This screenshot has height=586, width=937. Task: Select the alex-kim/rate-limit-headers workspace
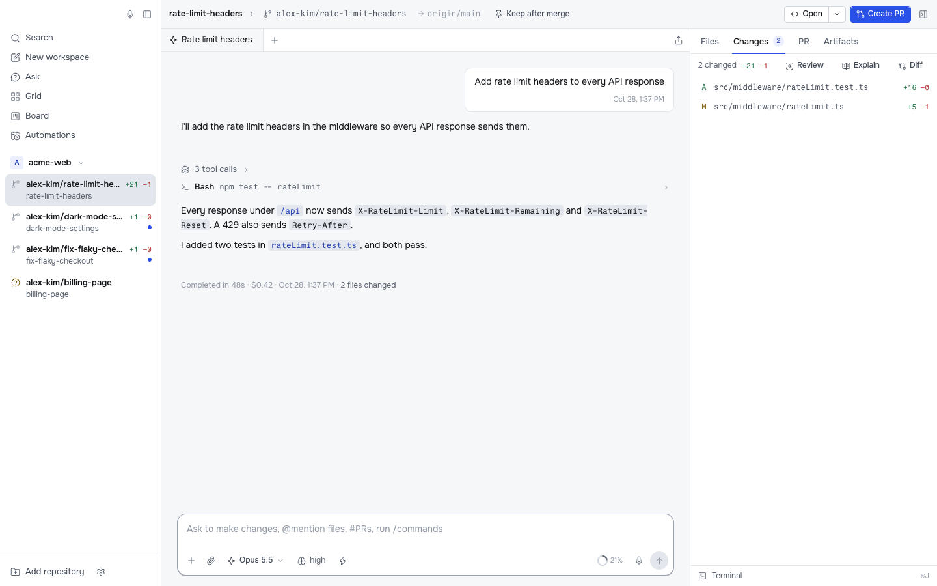tap(80, 190)
